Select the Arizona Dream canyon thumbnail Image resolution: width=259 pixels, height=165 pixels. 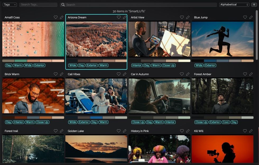coord(96,39)
